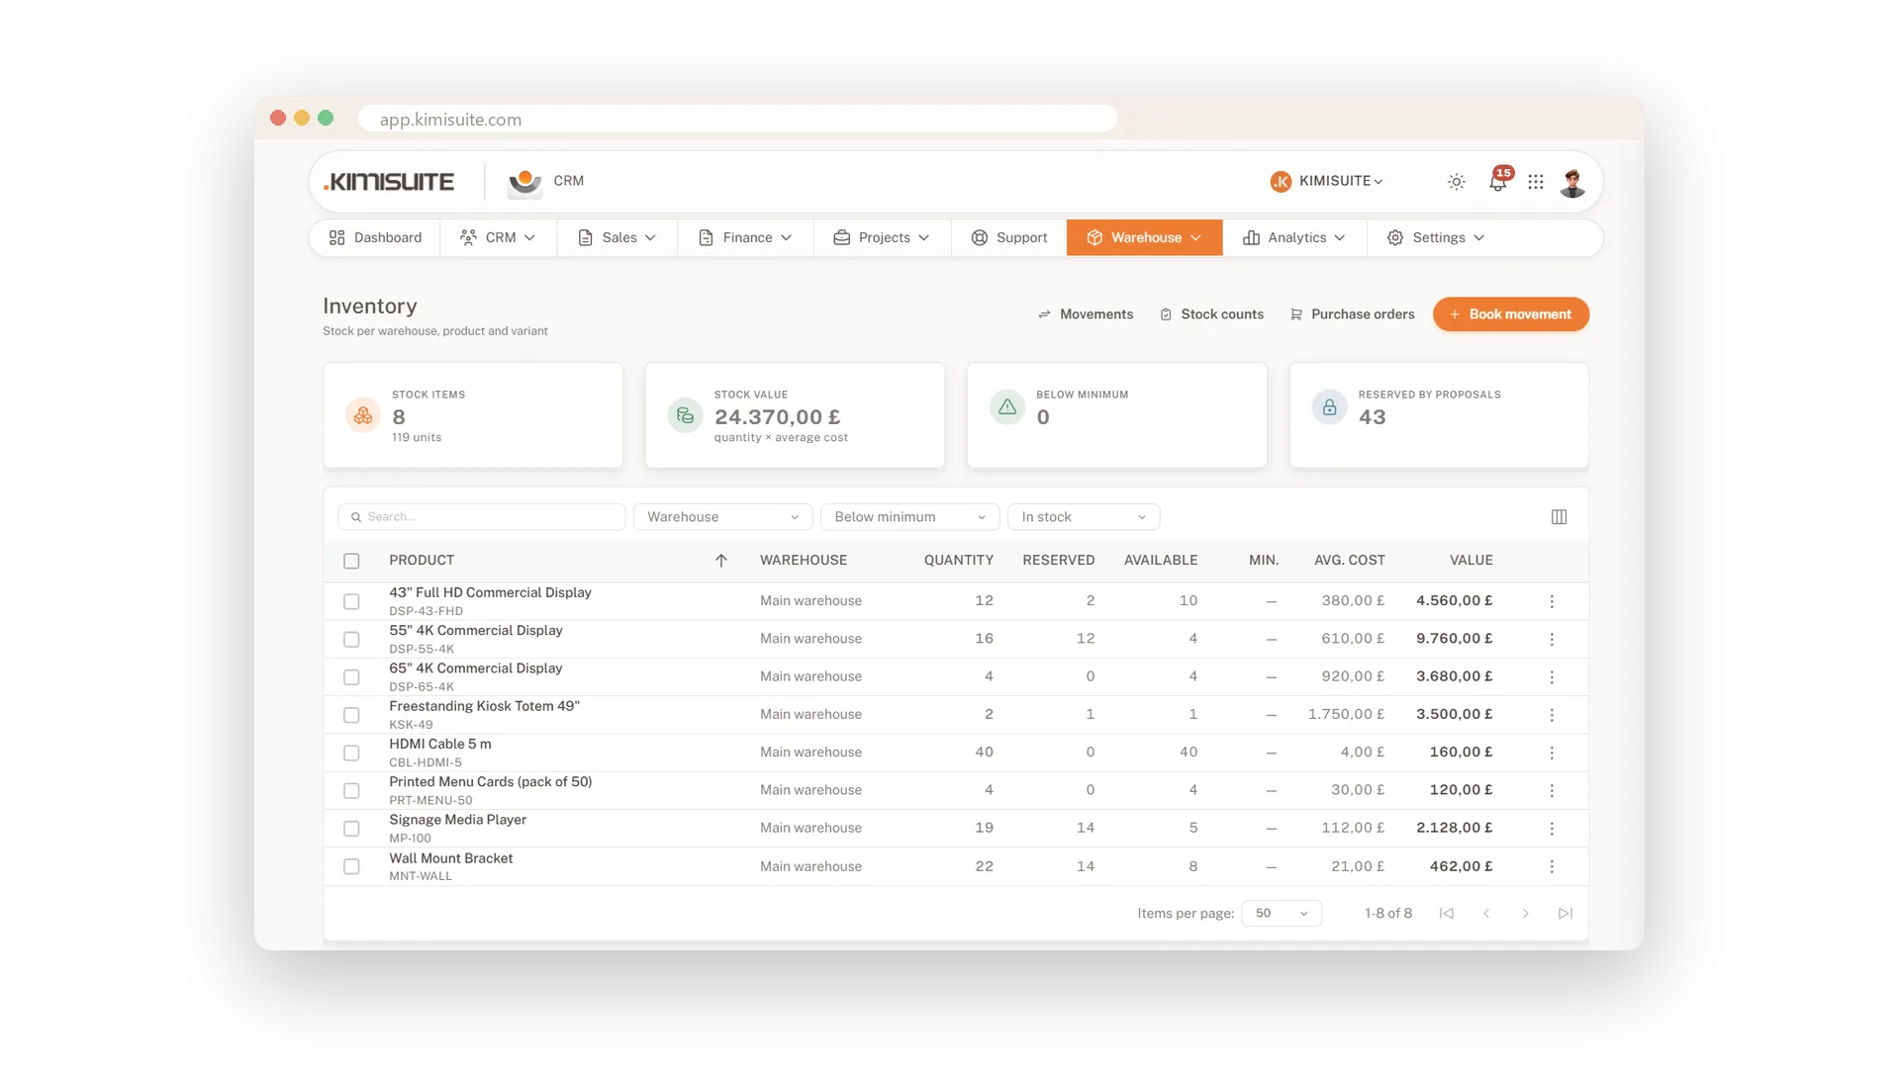Sort by Avg. Cost column header
1900x1068 pixels.
coord(1349,561)
